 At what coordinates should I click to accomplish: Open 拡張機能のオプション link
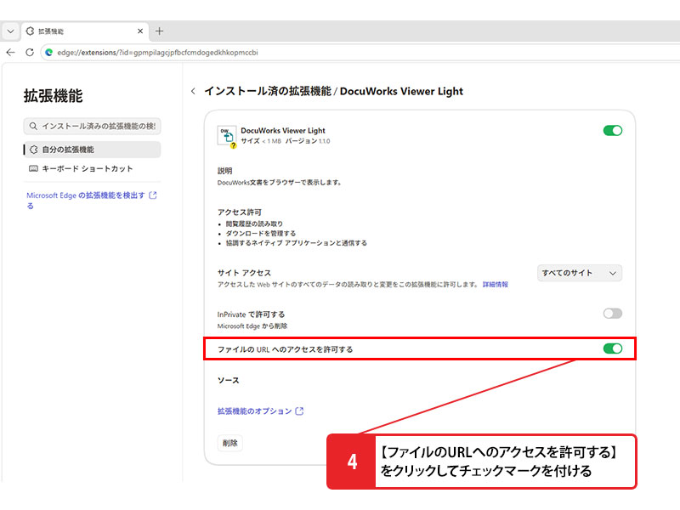pos(254,411)
